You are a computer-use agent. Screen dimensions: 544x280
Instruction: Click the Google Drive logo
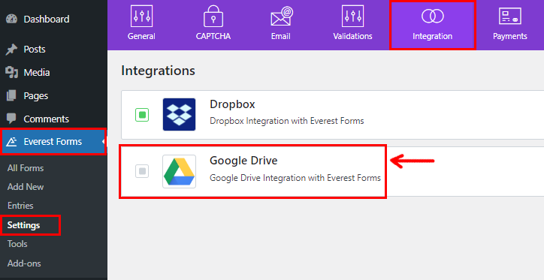pyautogui.click(x=179, y=172)
